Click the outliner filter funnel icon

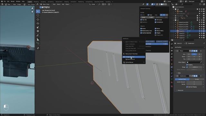tap(200, 4)
